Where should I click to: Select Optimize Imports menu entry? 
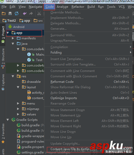pyautogui.click(x=88, y=98)
